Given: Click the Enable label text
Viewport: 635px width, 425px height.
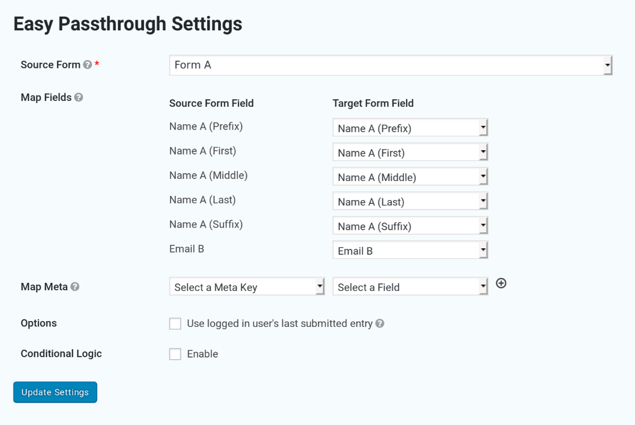Looking at the screenshot, I should 203,354.
